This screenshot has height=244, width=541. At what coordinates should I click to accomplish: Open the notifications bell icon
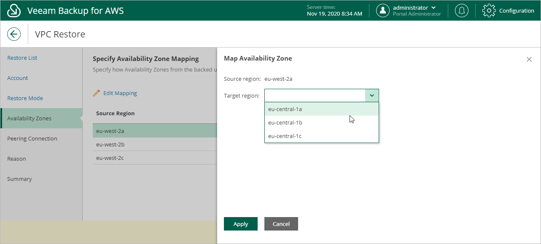[462, 11]
